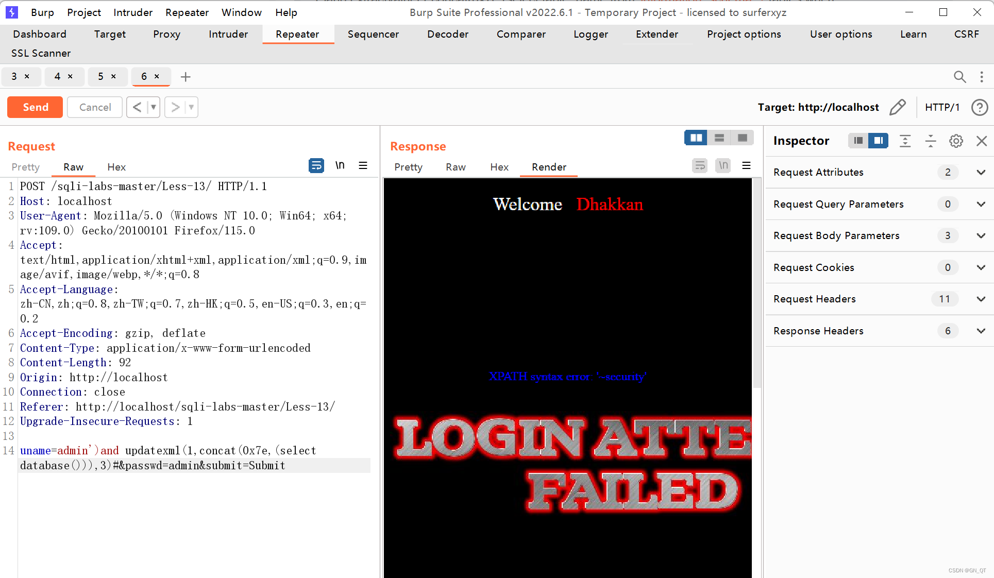This screenshot has height=578, width=994.
Task: Open the Intruder tool tab
Action: point(228,34)
